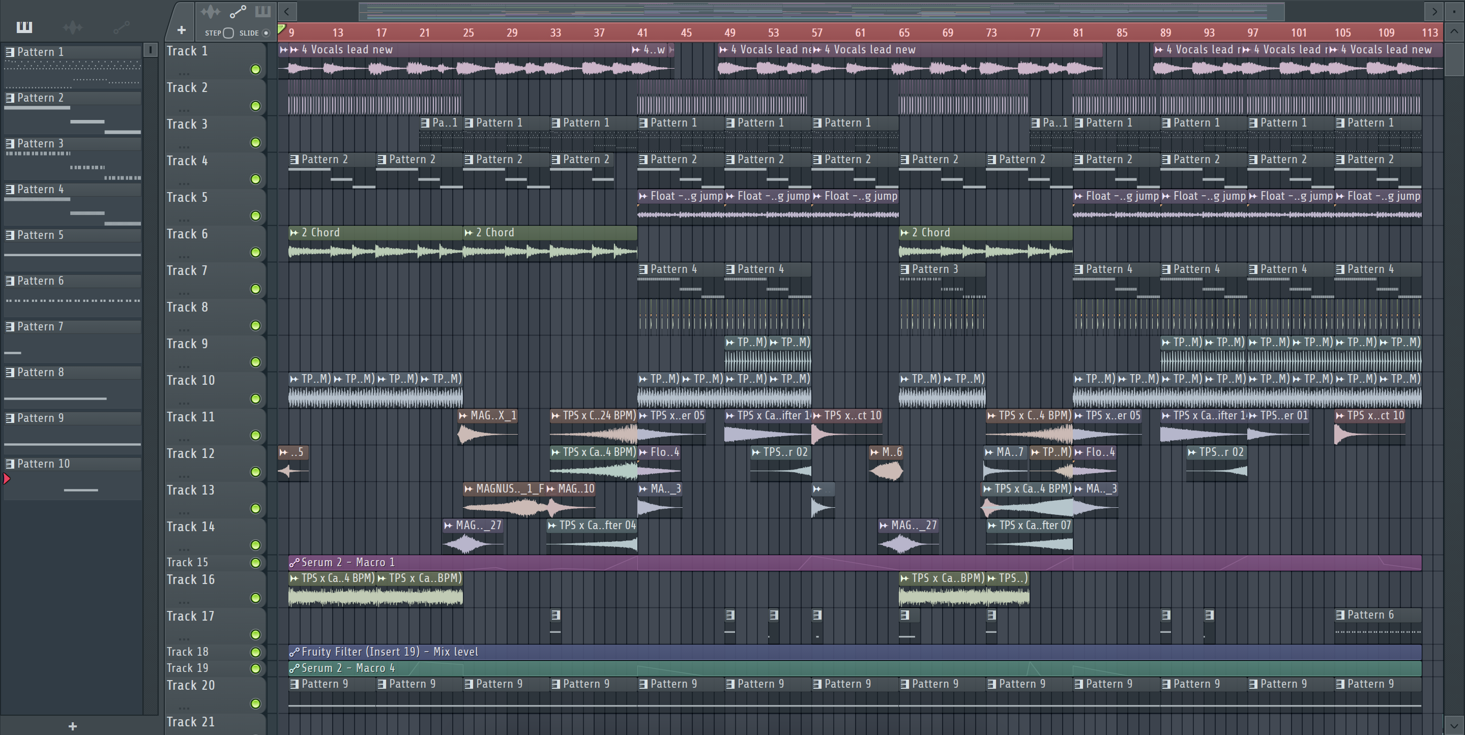Screen dimensions: 1465x735
Task: Click the piano icon next to Pattern 1
Action: [x=10, y=52]
